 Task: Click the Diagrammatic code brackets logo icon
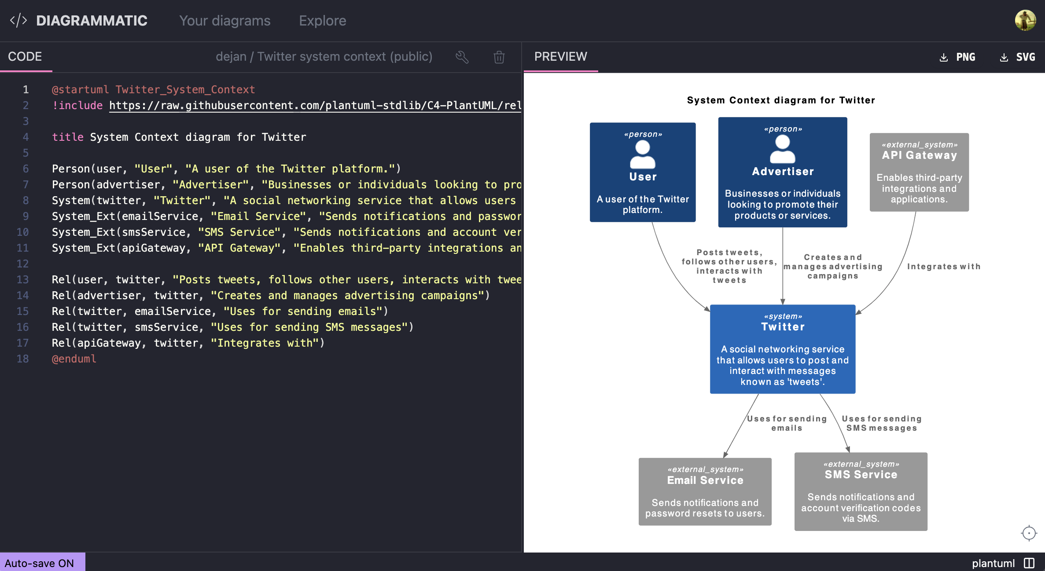coord(18,21)
